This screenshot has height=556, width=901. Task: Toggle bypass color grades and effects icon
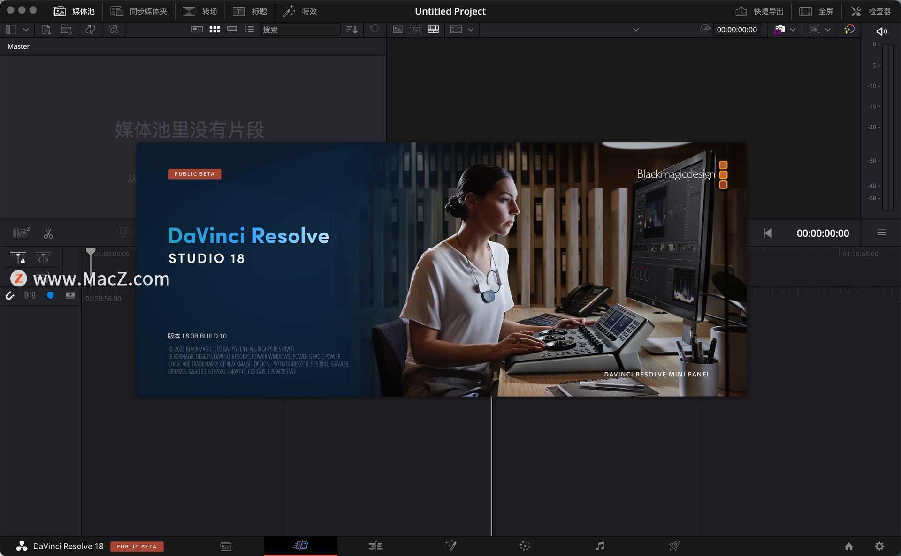[849, 30]
